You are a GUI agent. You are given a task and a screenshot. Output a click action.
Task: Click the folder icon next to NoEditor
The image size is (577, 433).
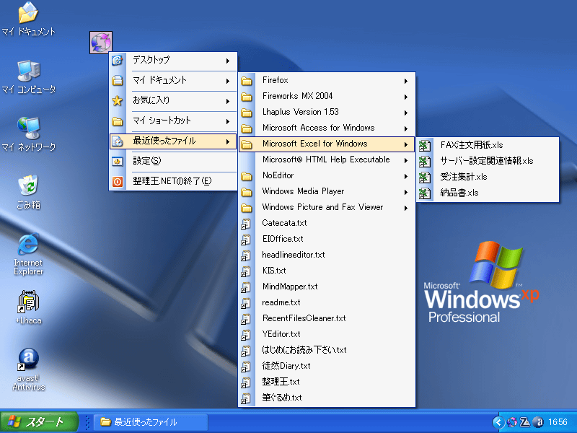pyautogui.click(x=247, y=176)
